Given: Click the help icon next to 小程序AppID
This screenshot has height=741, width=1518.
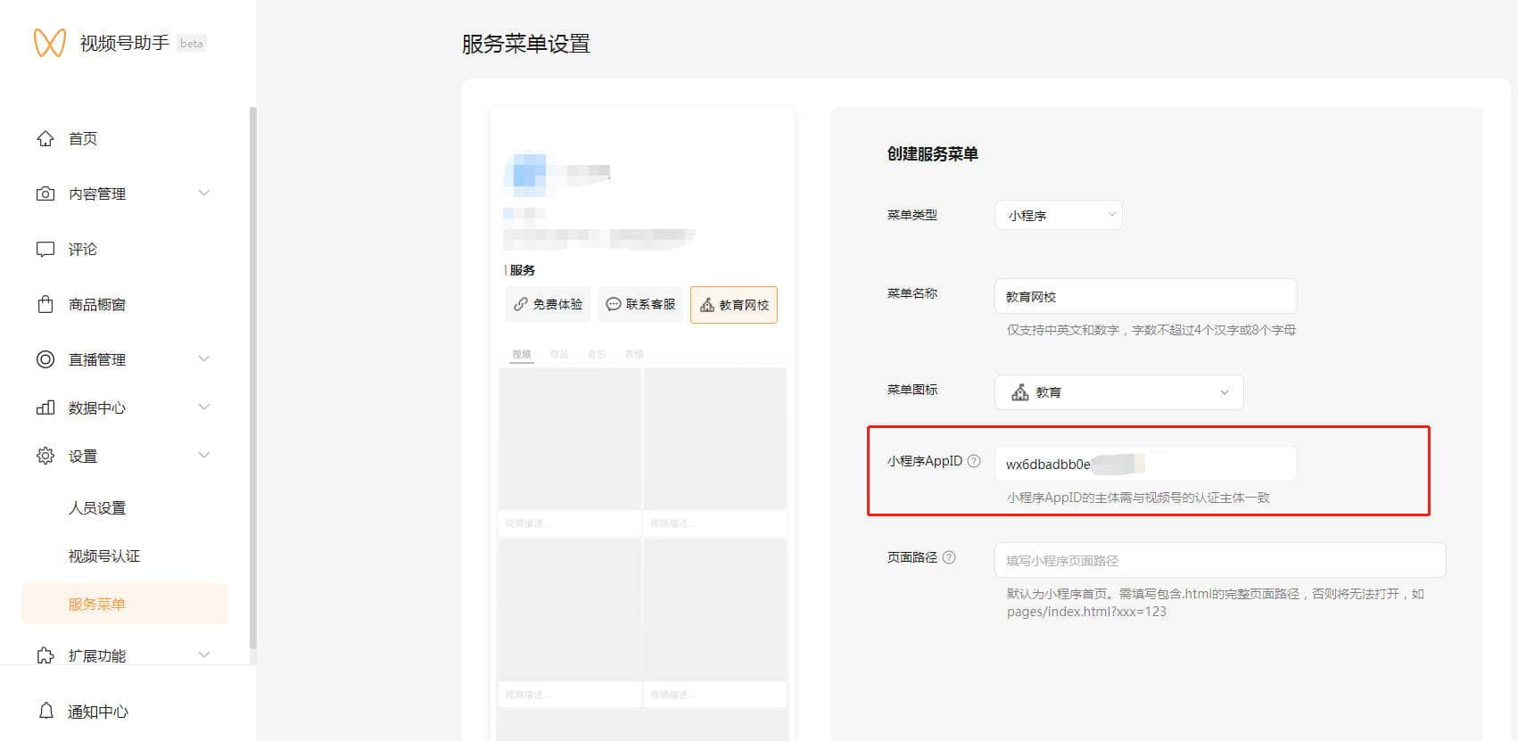Looking at the screenshot, I should [974, 461].
